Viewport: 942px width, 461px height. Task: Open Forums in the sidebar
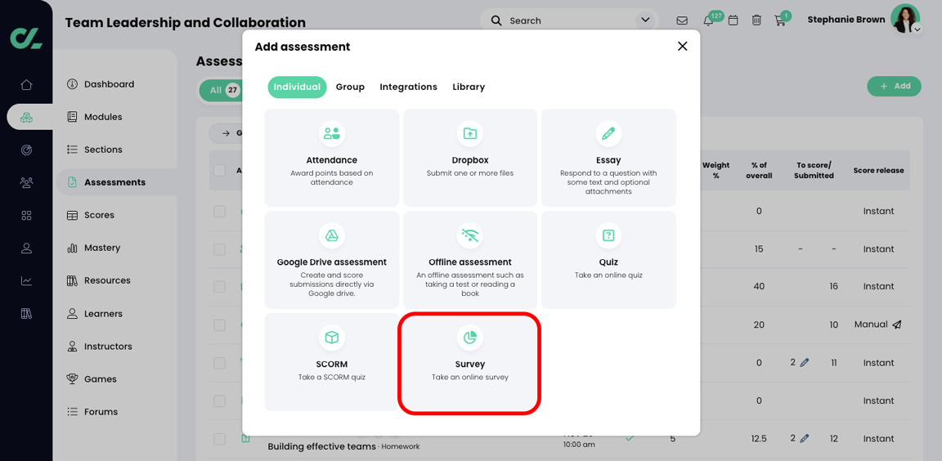click(x=101, y=412)
